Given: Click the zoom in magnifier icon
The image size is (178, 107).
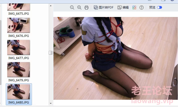Looking at the screenshot, I should [79, 7].
